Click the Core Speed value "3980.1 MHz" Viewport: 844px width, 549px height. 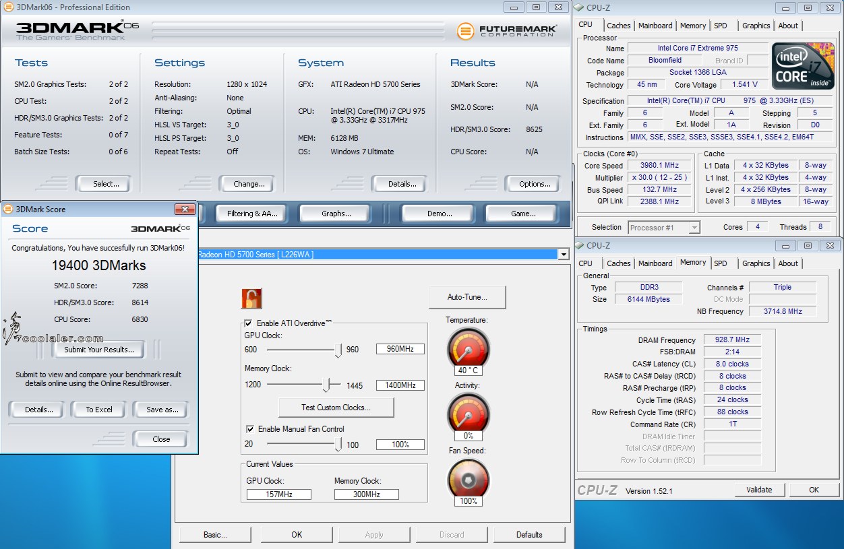point(660,165)
